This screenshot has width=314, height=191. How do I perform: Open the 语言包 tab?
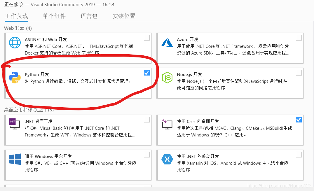[x=89, y=16]
